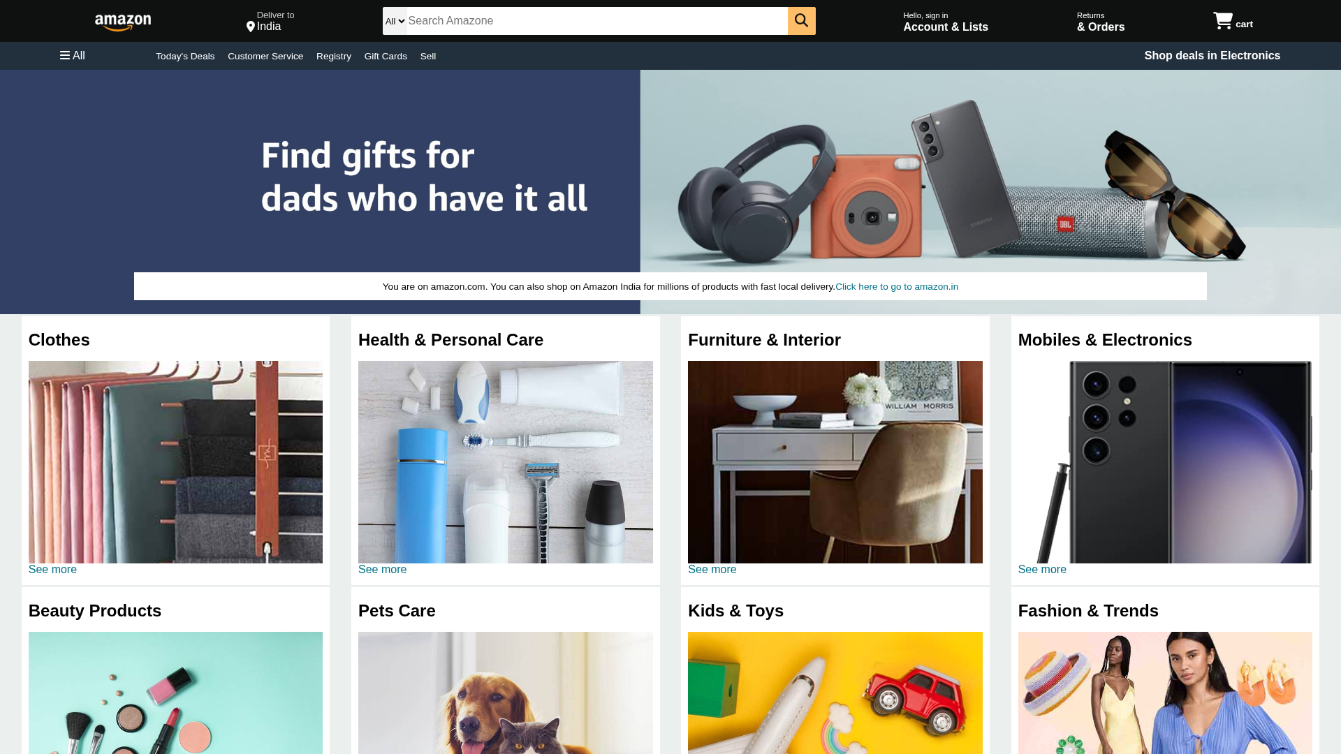1341x754 pixels.
Task: Open Customer Service menu item
Action: 265,56
